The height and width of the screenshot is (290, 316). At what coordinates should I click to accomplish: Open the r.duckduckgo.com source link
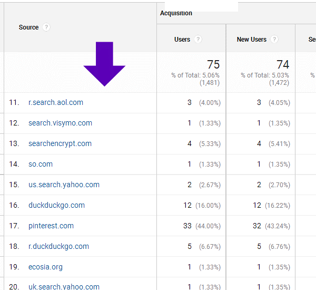[58, 246]
